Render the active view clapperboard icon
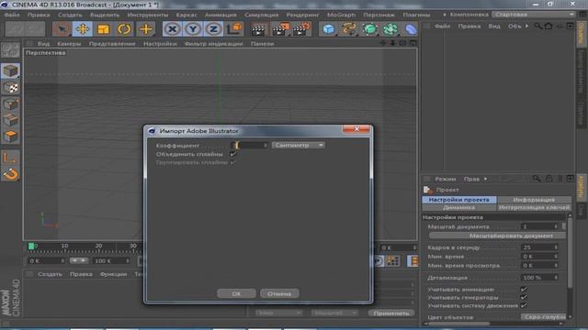The width and height of the screenshot is (588, 330). 258,29
